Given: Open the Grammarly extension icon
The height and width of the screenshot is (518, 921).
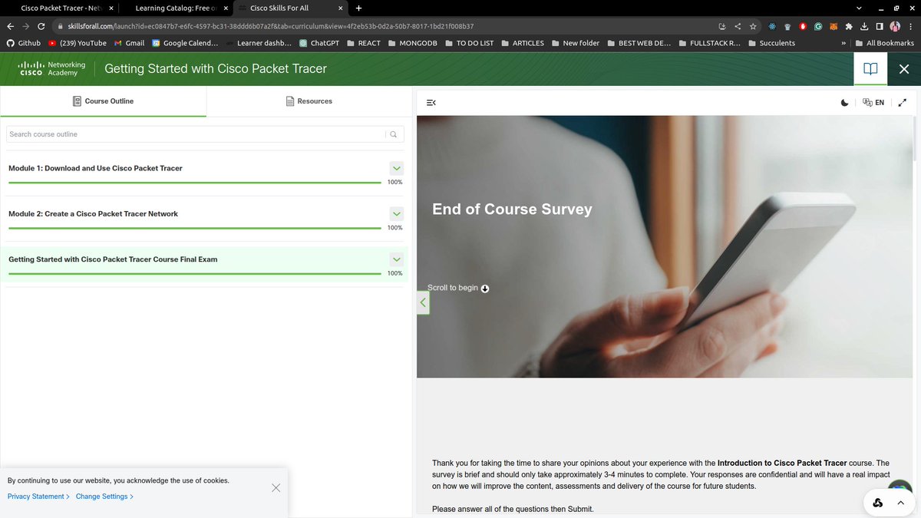Looking at the screenshot, I should coord(818,26).
